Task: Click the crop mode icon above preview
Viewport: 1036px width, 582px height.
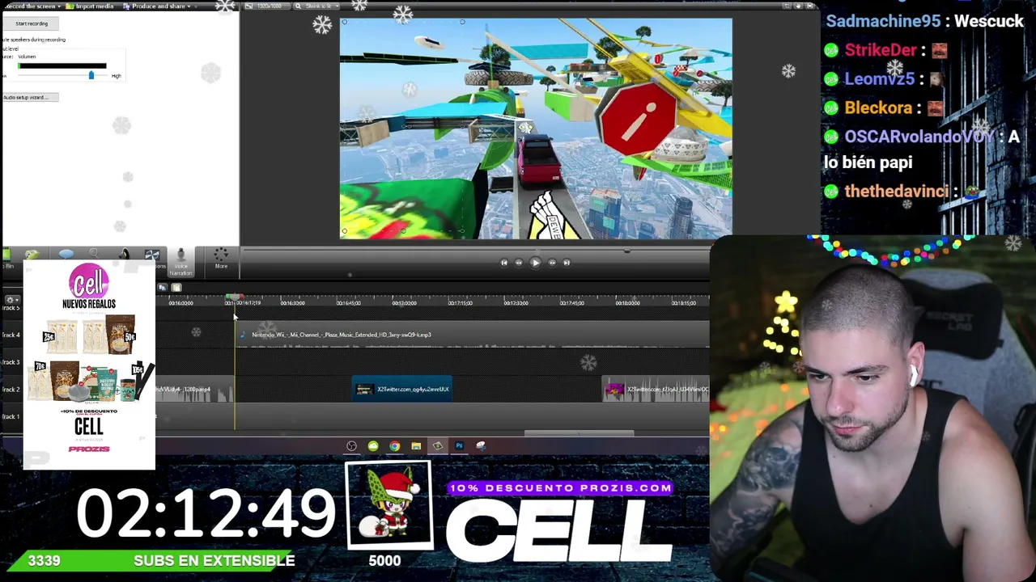Action: pyautogui.click(x=788, y=6)
